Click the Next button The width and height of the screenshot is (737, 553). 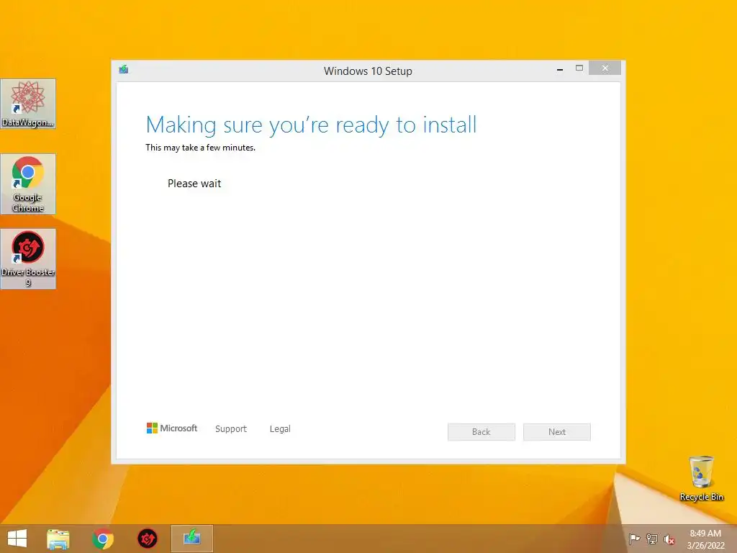[557, 432]
